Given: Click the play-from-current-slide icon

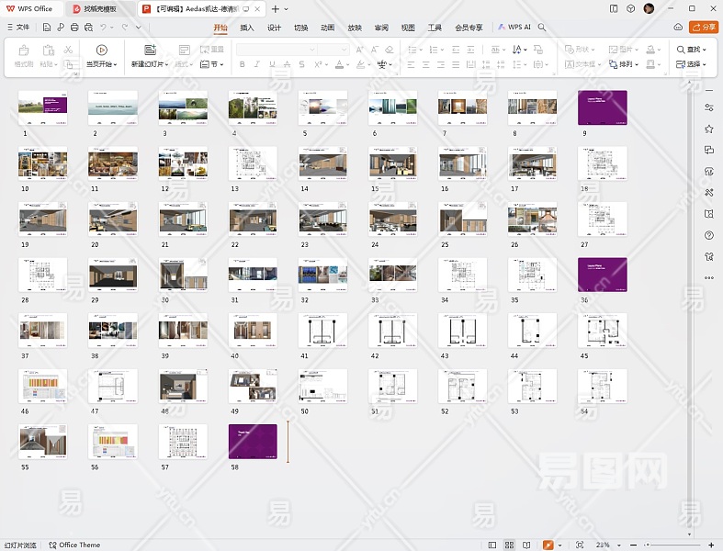Looking at the screenshot, I should 101,50.
